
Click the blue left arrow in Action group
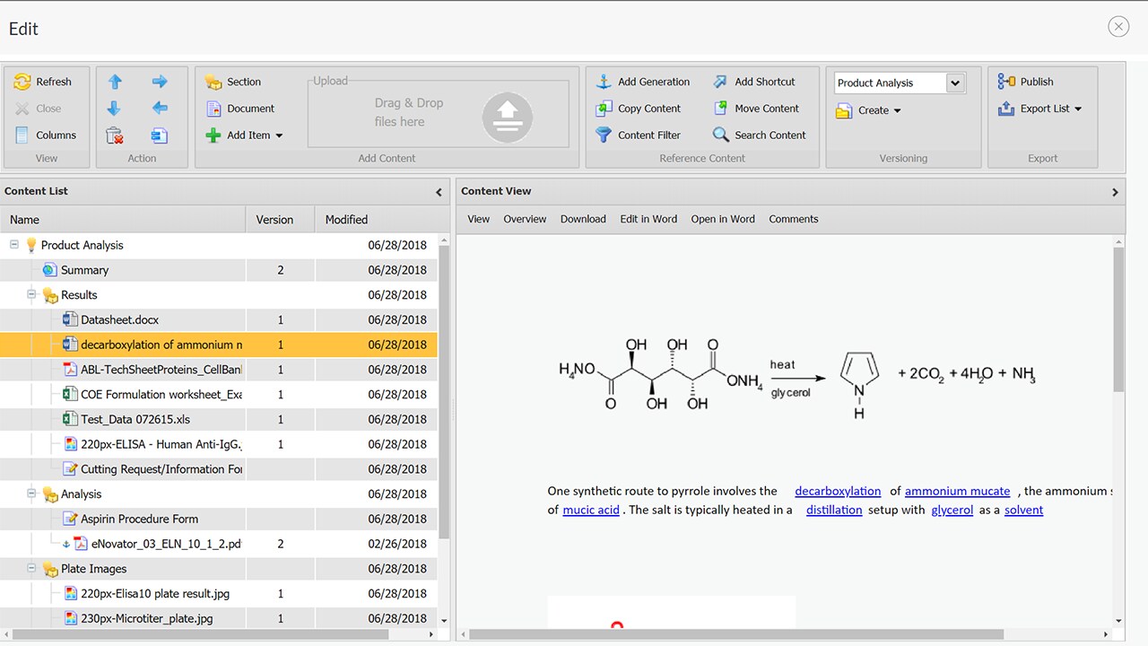pyautogui.click(x=160, y=109)
